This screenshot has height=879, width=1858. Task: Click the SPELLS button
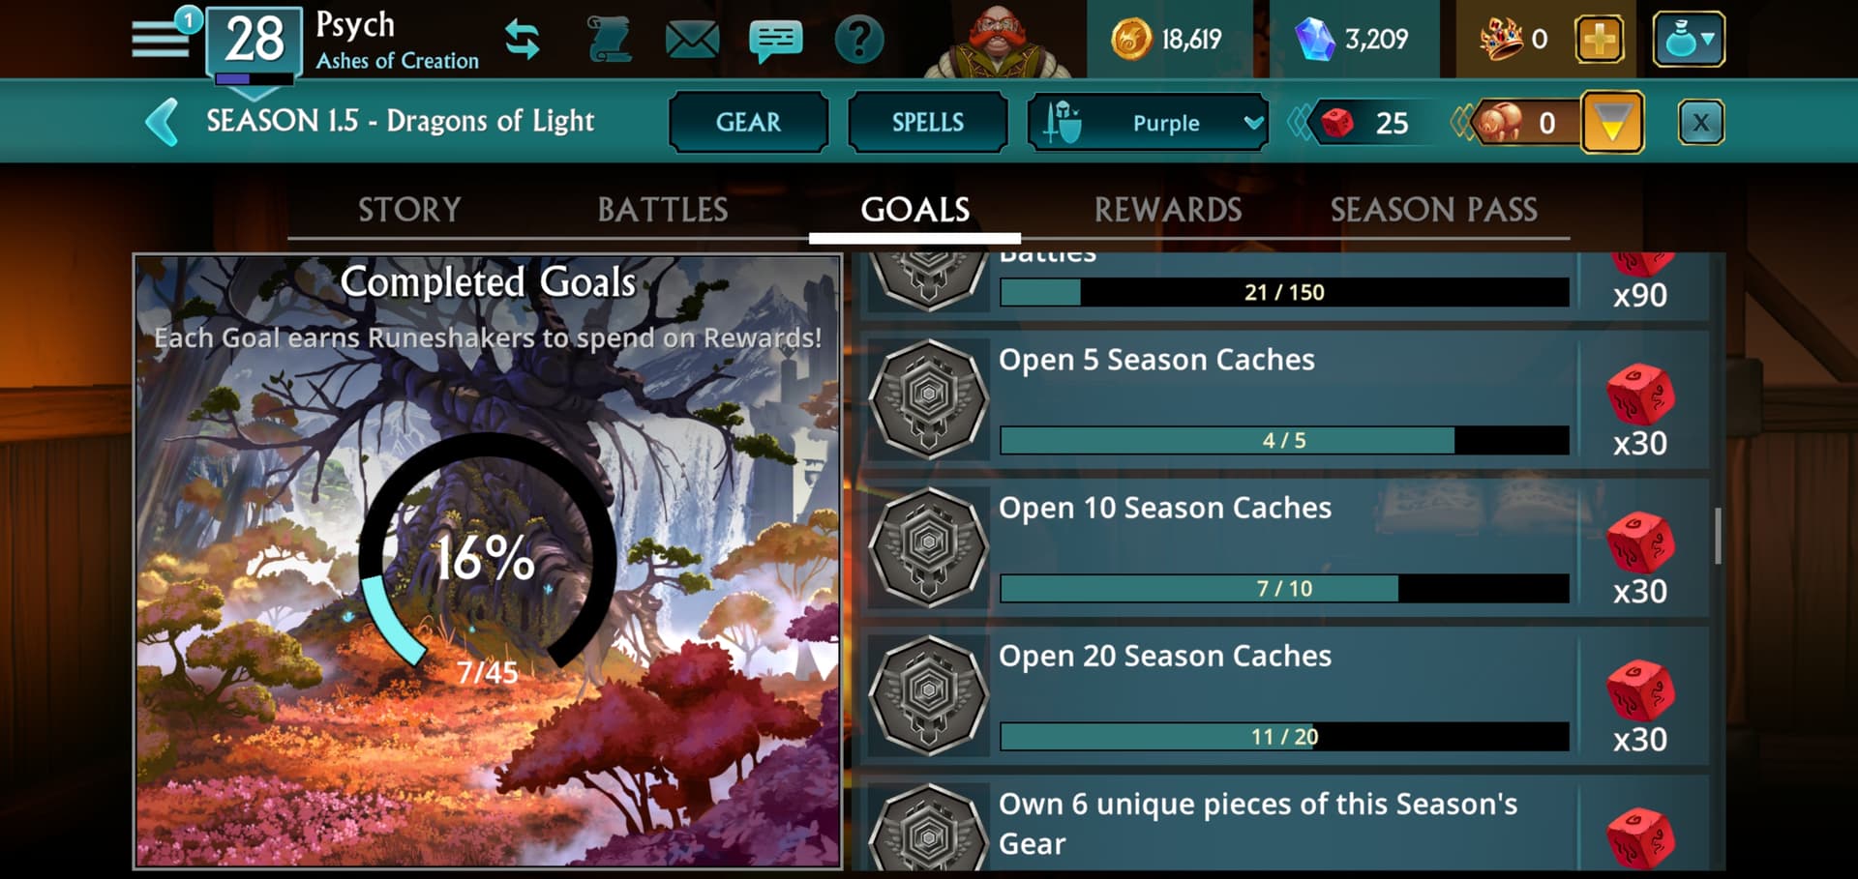coord(927,123)
